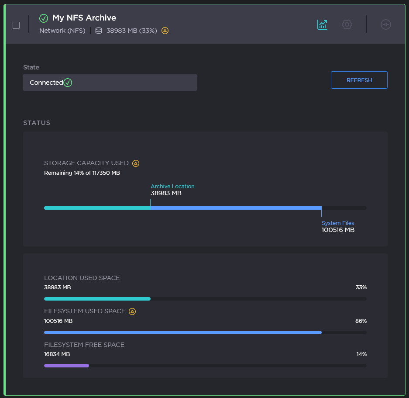Screen dimensions: 409x398
Task: Click the Connected state check icon
Action: pos(68,83)
